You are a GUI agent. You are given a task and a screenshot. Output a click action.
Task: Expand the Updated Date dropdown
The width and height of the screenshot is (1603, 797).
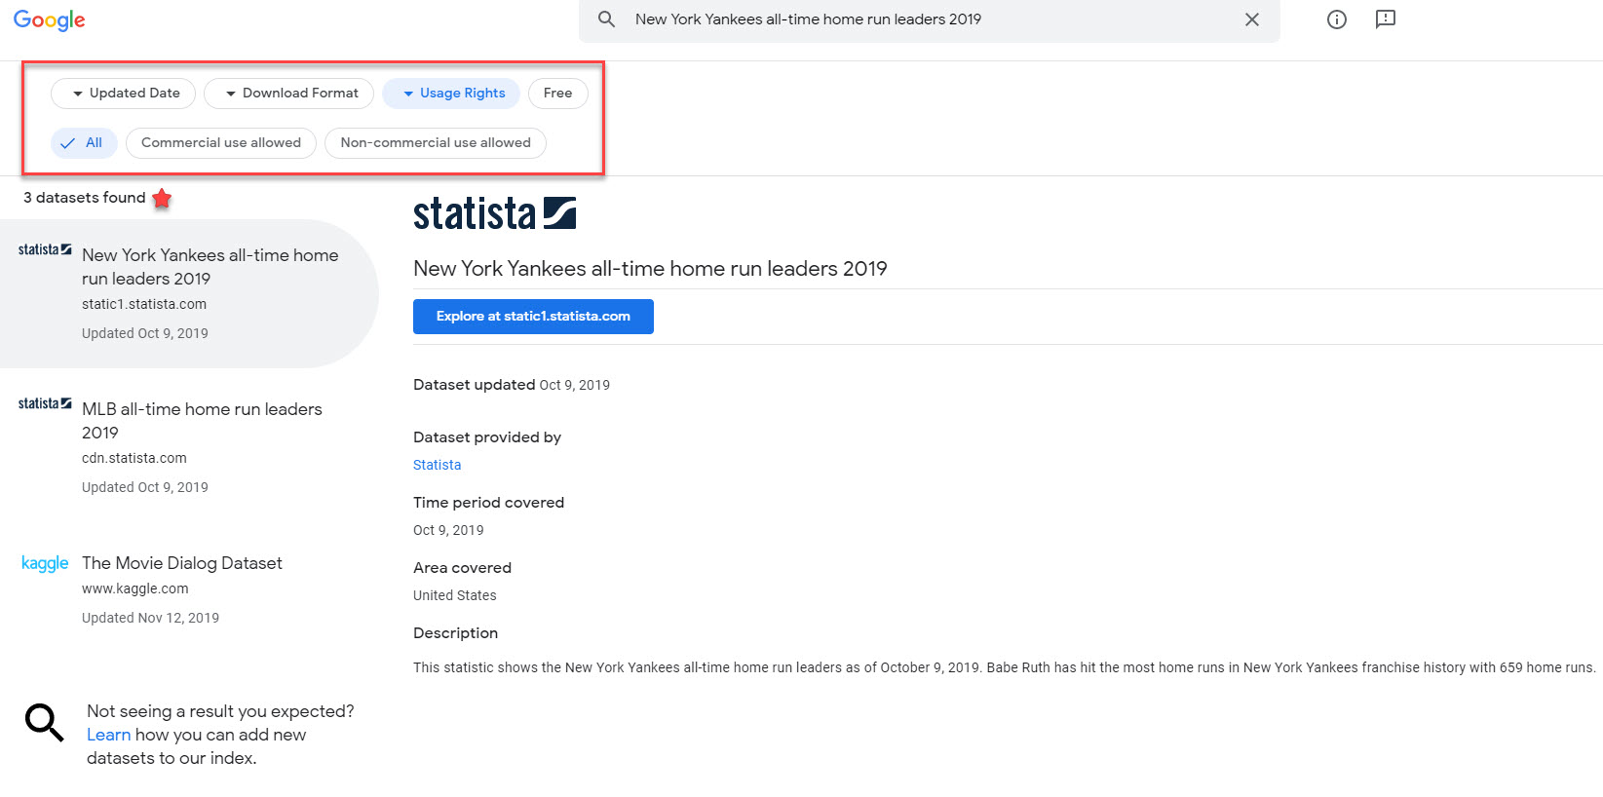point(124,94)
